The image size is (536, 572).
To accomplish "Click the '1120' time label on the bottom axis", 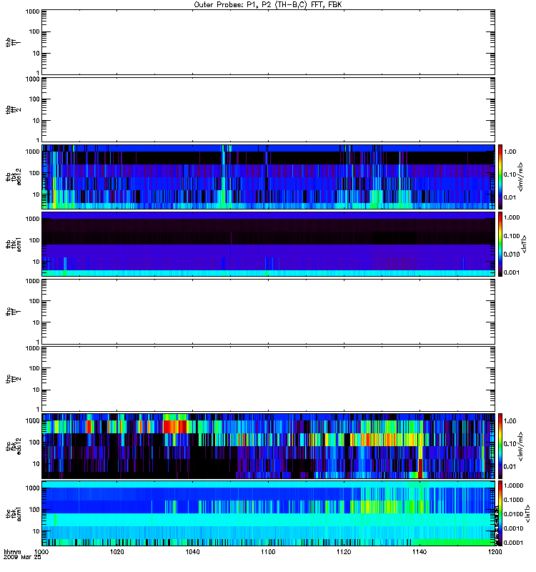I will pos(344,551).
